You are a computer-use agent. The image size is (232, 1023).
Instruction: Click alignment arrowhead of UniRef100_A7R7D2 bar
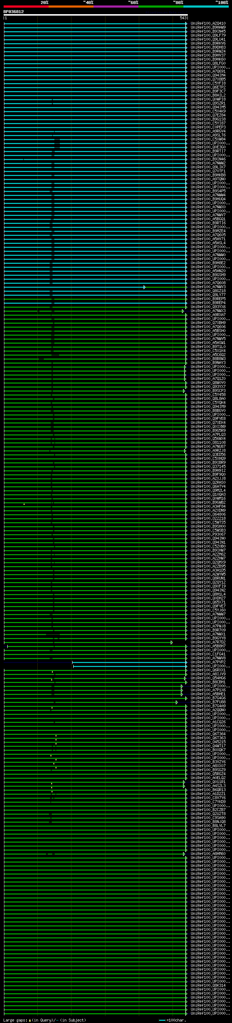pyautogui.click(x=172, y=643)
